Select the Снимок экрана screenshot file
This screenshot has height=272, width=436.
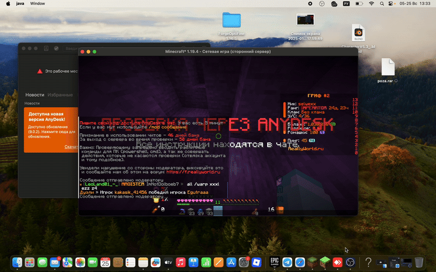click(305, 27)
